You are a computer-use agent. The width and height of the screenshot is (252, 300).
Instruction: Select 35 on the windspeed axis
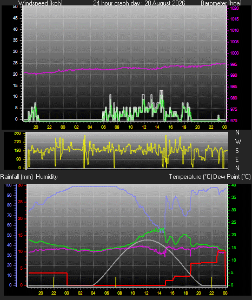pyautogui.click(x=15, y=40)
